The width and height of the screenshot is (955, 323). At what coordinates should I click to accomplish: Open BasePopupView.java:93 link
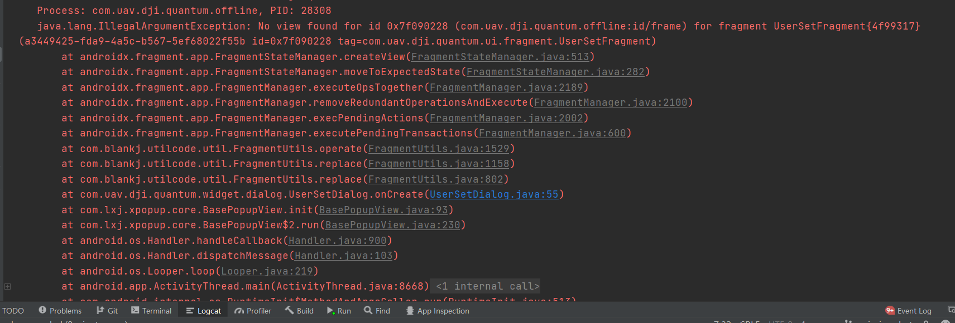(x=383, y=210)
